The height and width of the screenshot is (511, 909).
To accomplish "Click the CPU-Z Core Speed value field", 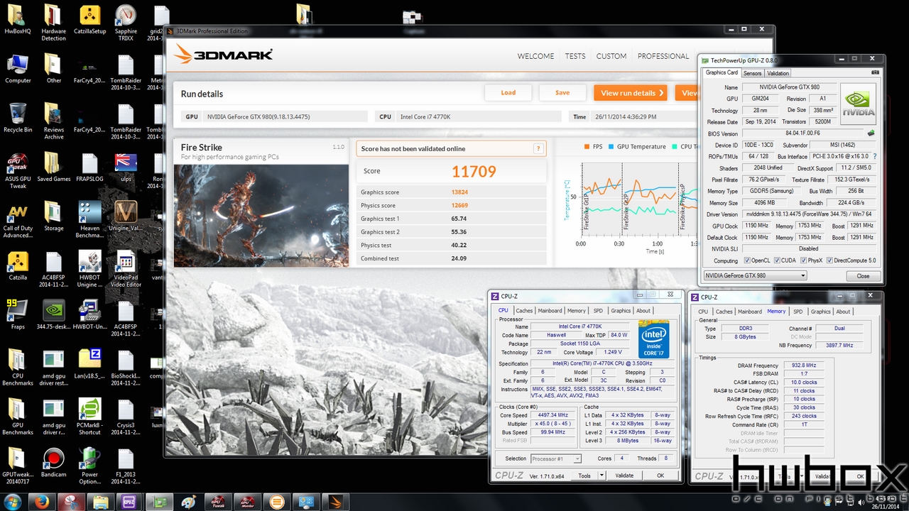I will [x=554, y=415].
